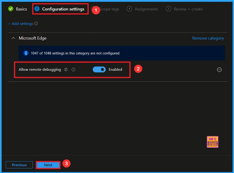Click the "Enabled" status text
The width and height of the screenshot is (234, 173).
click(115, 69)
